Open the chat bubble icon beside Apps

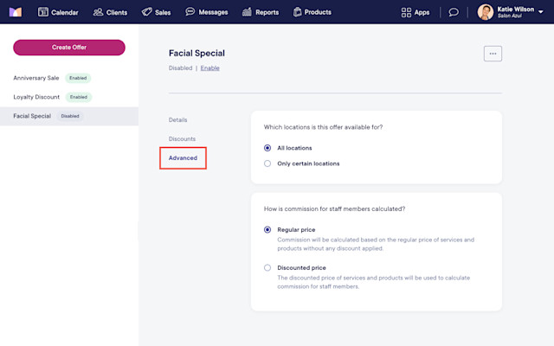[x=454, y=12]
